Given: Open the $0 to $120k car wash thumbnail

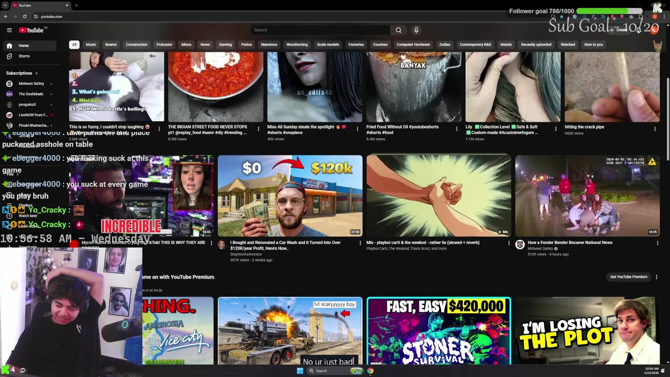Looking at the screenshot, I should click(x=290, y=196).
